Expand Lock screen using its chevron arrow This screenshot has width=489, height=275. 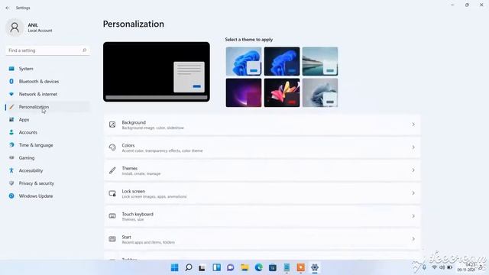pos(413,193)
